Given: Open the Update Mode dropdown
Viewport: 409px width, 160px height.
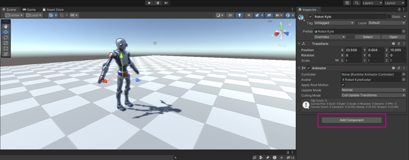Looking at the screenshot, I should tap(373, 90).
